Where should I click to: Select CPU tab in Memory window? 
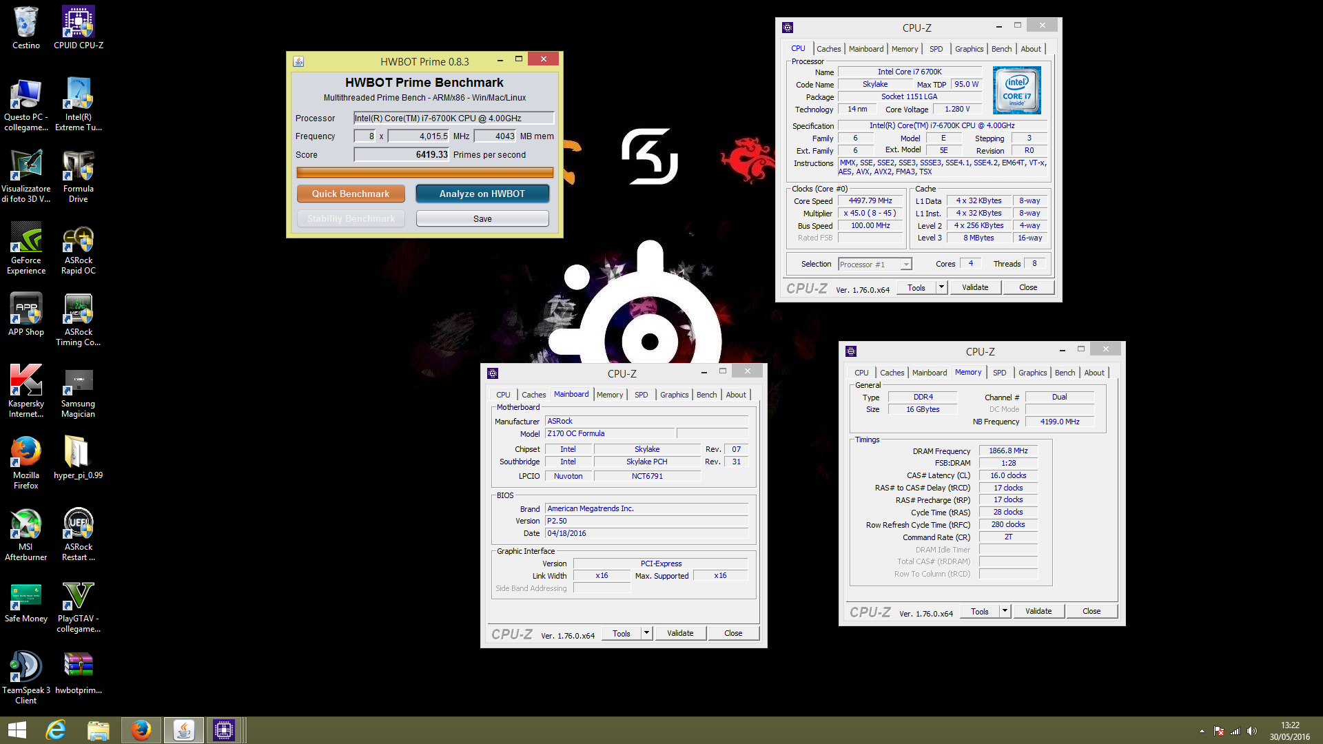861,373
